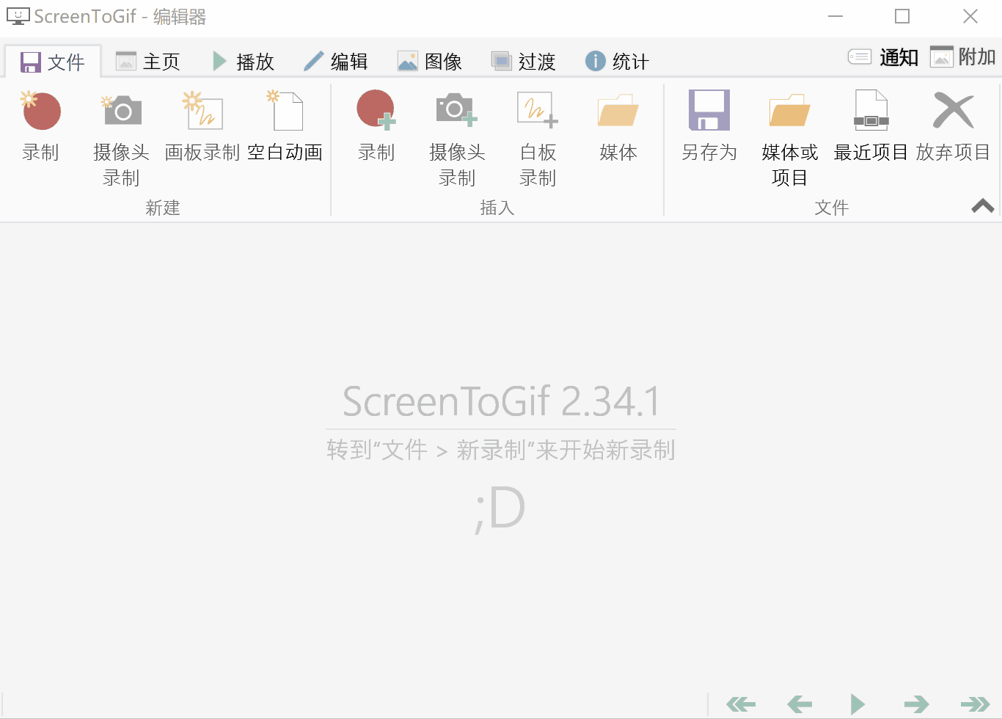The width and height of the screenshot is (1002, 719).
Task: Switch to the 主页 tab
Action: point(148,62)
